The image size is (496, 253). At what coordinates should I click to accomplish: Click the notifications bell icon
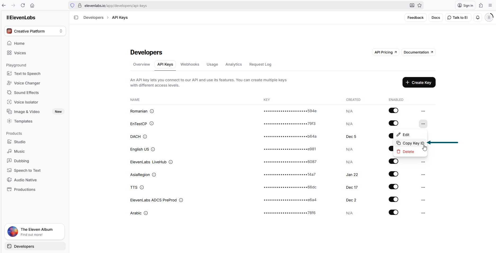point(478,17)
